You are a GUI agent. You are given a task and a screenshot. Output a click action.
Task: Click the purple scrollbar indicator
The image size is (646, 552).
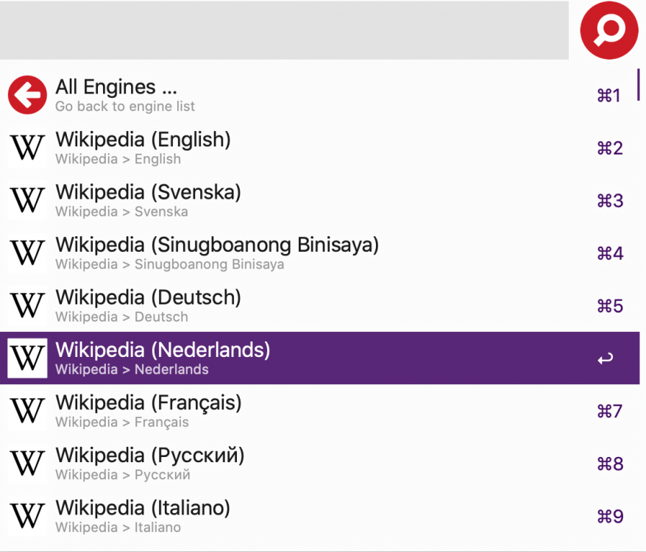(638, 85)
